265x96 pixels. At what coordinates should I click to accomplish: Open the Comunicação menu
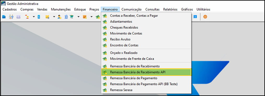pyautogui.click(x=132, y=9)
